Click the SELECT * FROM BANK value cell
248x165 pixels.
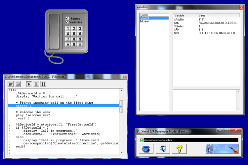pyautogui.click(x=218, y=33)
